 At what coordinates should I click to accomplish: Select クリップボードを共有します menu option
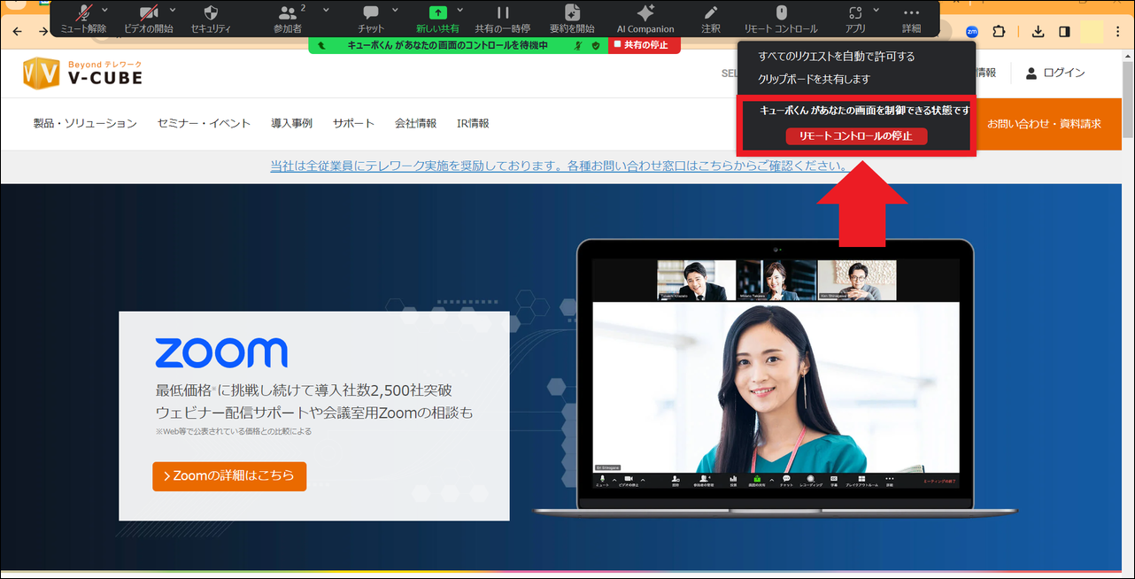(x=814, y=79)
